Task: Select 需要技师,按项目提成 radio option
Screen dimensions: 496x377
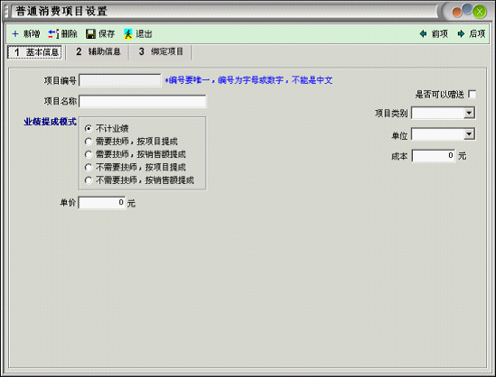Action: point(89,142)
